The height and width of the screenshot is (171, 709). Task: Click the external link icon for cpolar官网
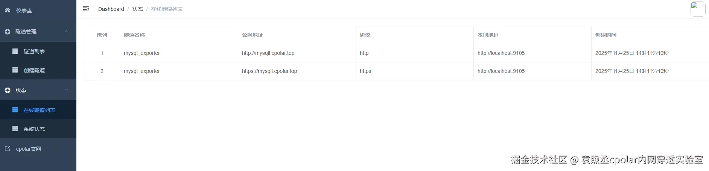click(8, 149)
